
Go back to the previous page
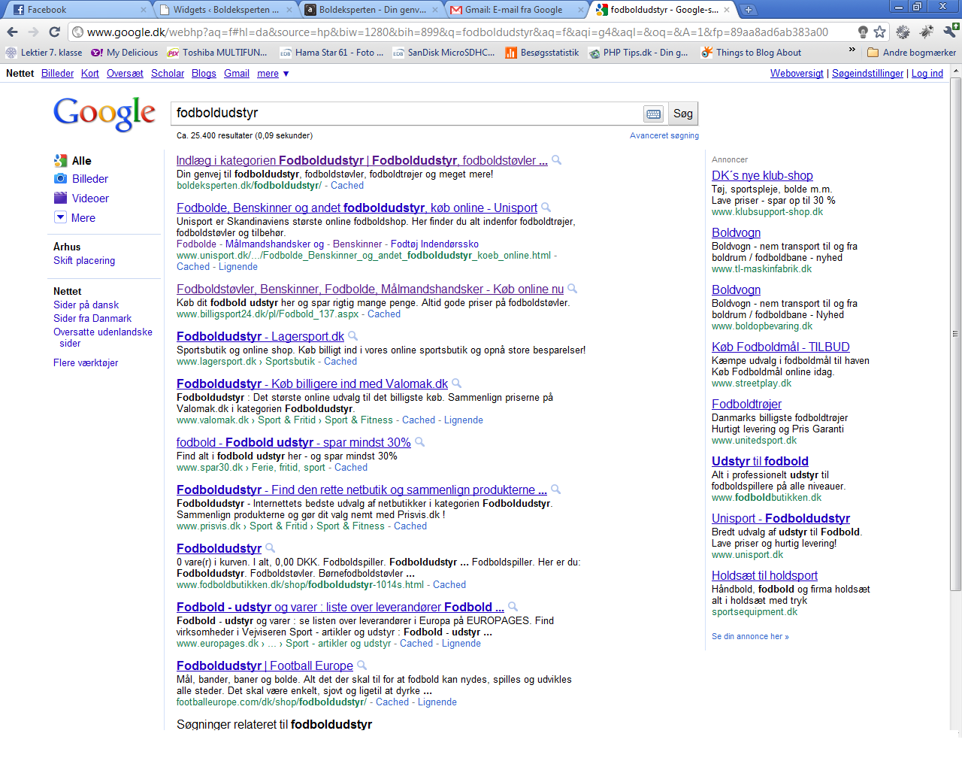[12, 32]
